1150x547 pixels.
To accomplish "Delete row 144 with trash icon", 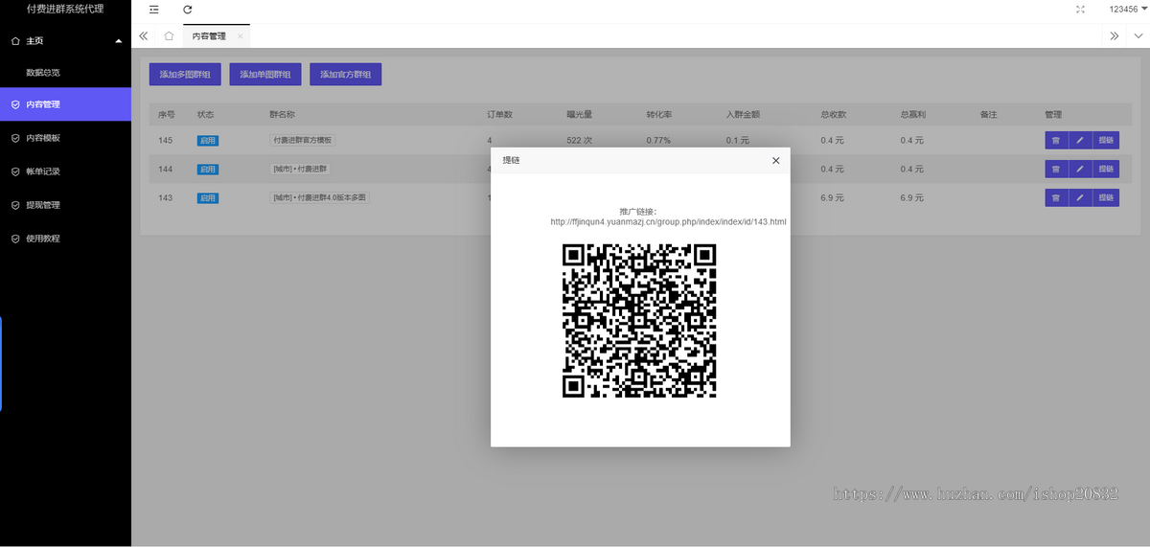I will (1055, 169).
